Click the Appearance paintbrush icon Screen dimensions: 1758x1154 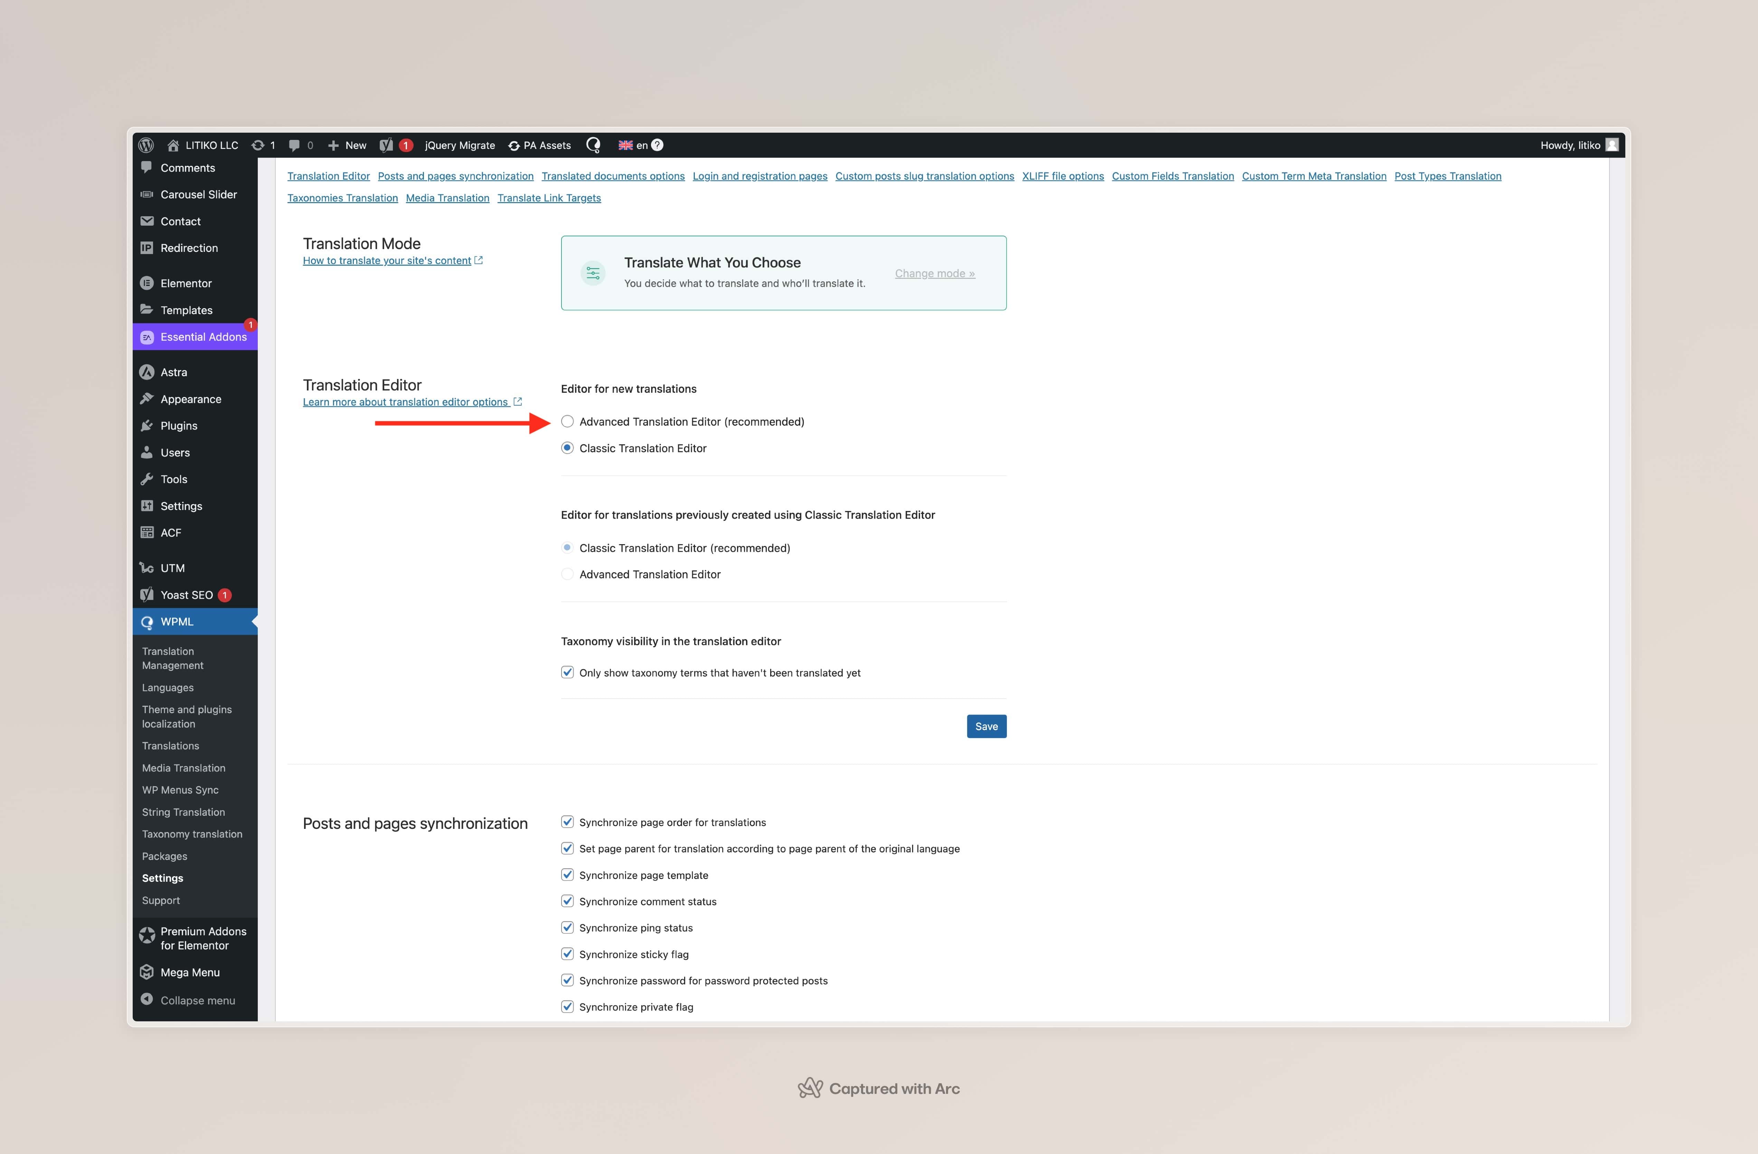[x=147, y=399]
